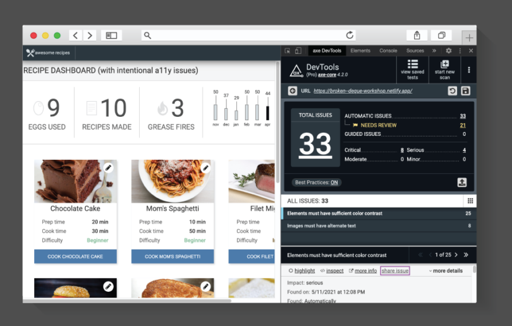Click the apr slider in chart
Viewport: 512px width, 326px height.
[268, 112]
